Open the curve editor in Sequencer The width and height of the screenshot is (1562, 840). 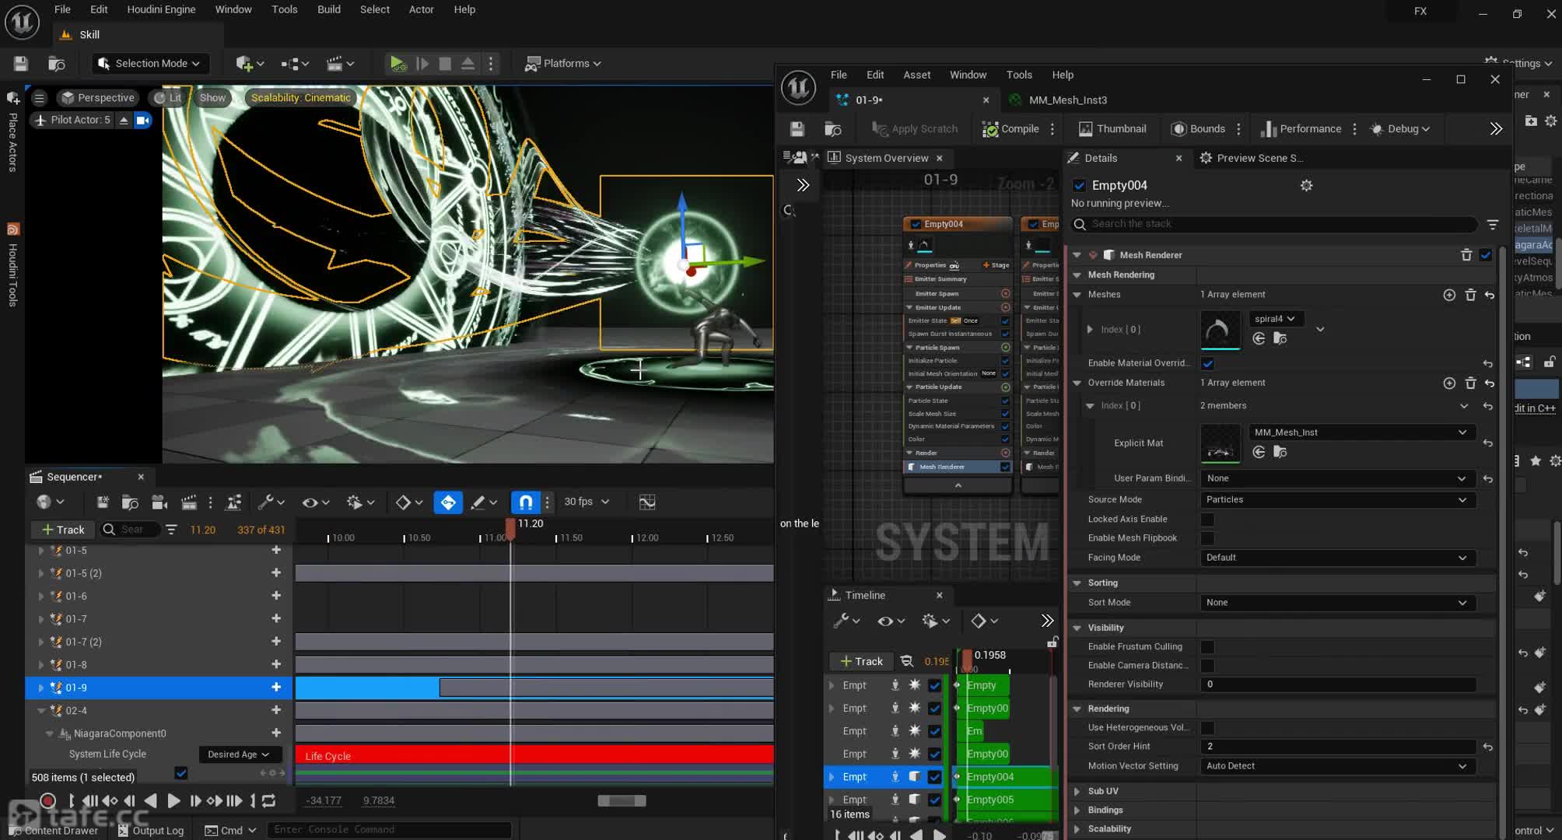(646, 502)
